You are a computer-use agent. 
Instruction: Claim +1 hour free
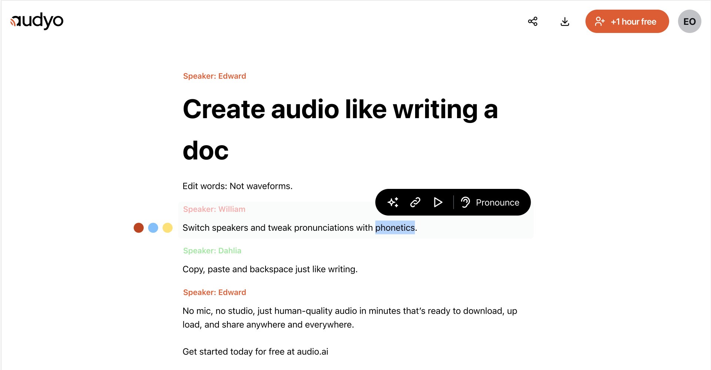(x=627, y=21)
